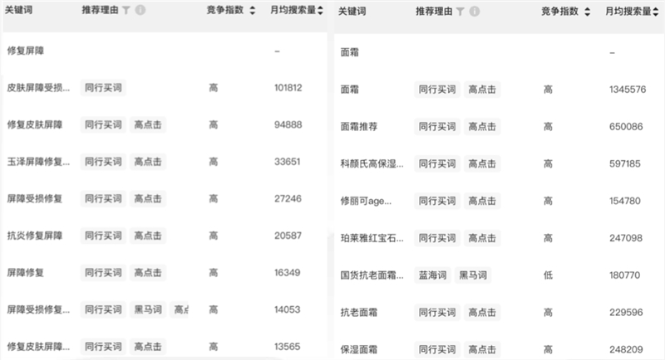Select the keyword 珀莱雅红宝石...

point(372,238)
